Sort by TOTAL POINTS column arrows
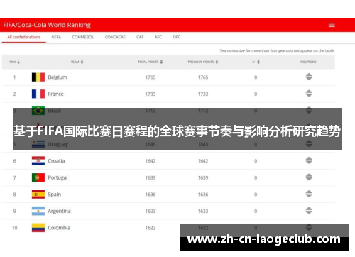This screenshot has width=355, height=257. tap(161, 62)
